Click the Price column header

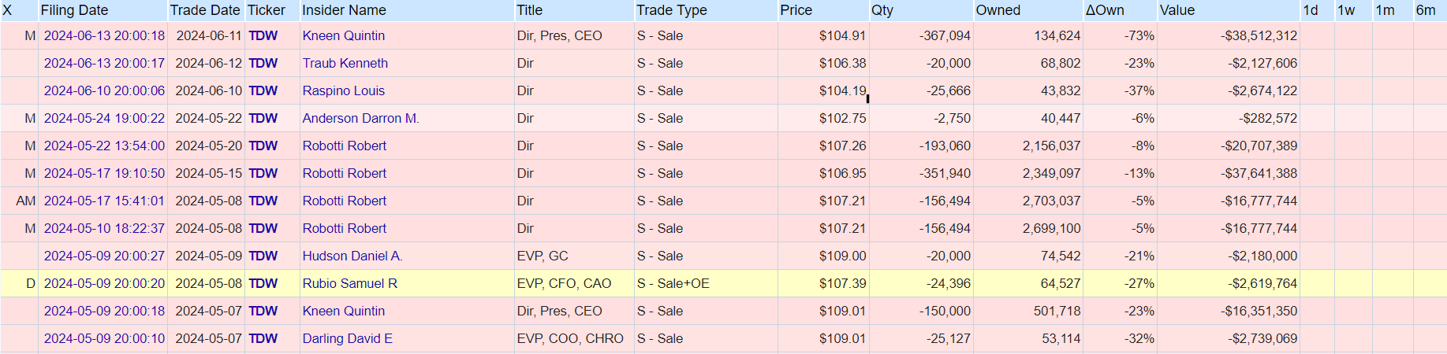tap(796, 10)
